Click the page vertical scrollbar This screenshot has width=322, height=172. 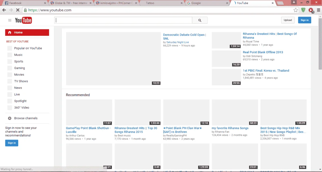point(320,44)
